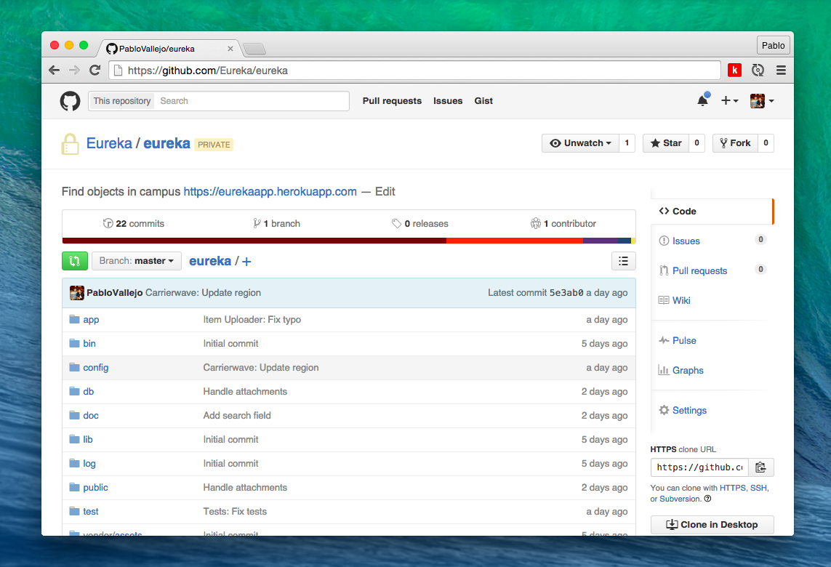Viewport: 831px width, 567px height.
Task: Open the public folder
Action: (95, 488)
